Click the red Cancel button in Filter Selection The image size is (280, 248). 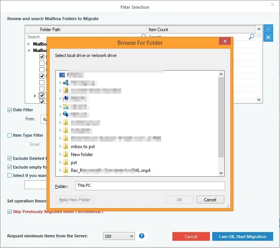click(x=191, y=237)
